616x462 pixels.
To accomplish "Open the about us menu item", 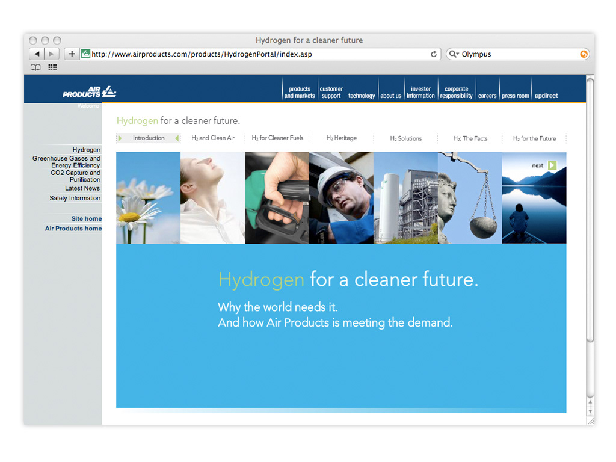I will click(x=391, y=96).
